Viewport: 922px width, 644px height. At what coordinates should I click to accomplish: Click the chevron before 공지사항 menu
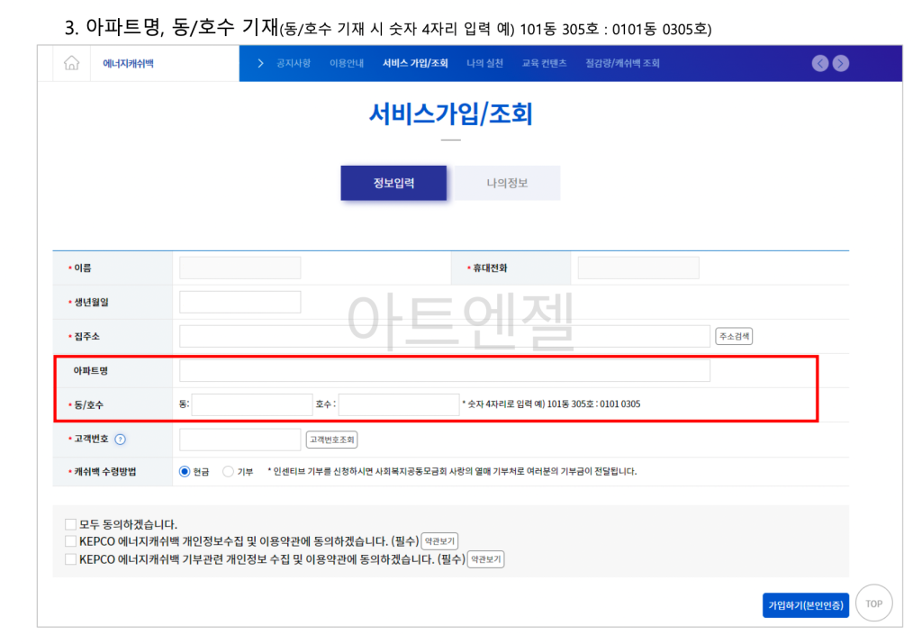261,63
